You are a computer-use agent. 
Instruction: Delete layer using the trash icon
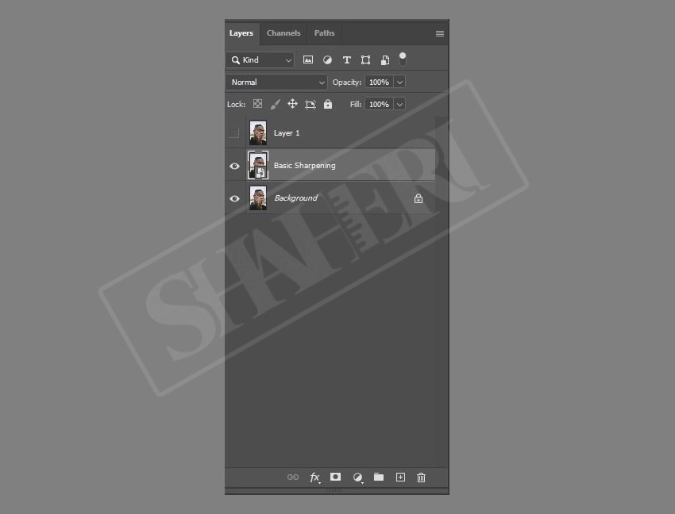point(421,477)
